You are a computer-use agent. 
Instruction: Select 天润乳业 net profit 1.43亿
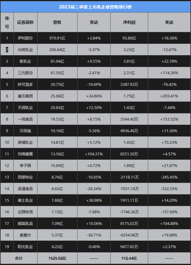click(x=129, y=108)
